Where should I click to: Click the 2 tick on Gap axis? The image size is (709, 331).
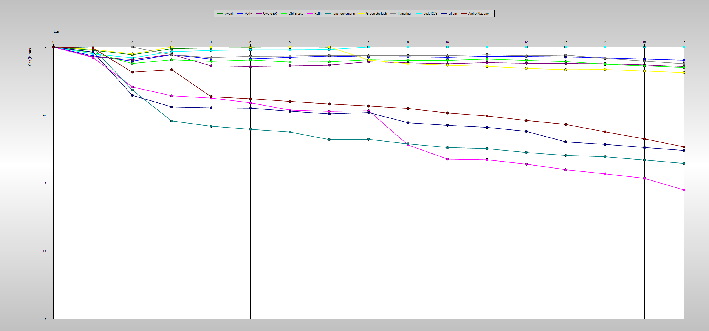[45, 319]
